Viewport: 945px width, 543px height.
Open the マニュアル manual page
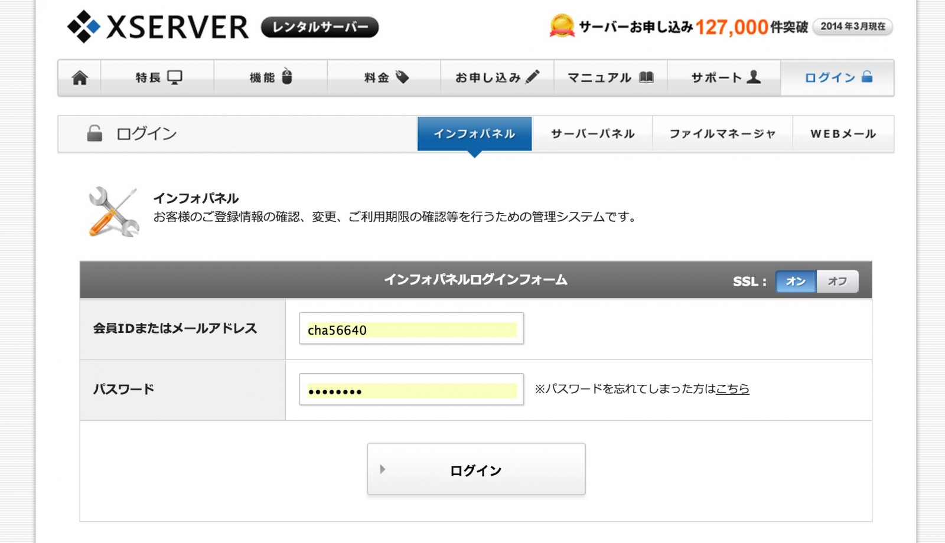pyautogui.click(x=611, y=77)
